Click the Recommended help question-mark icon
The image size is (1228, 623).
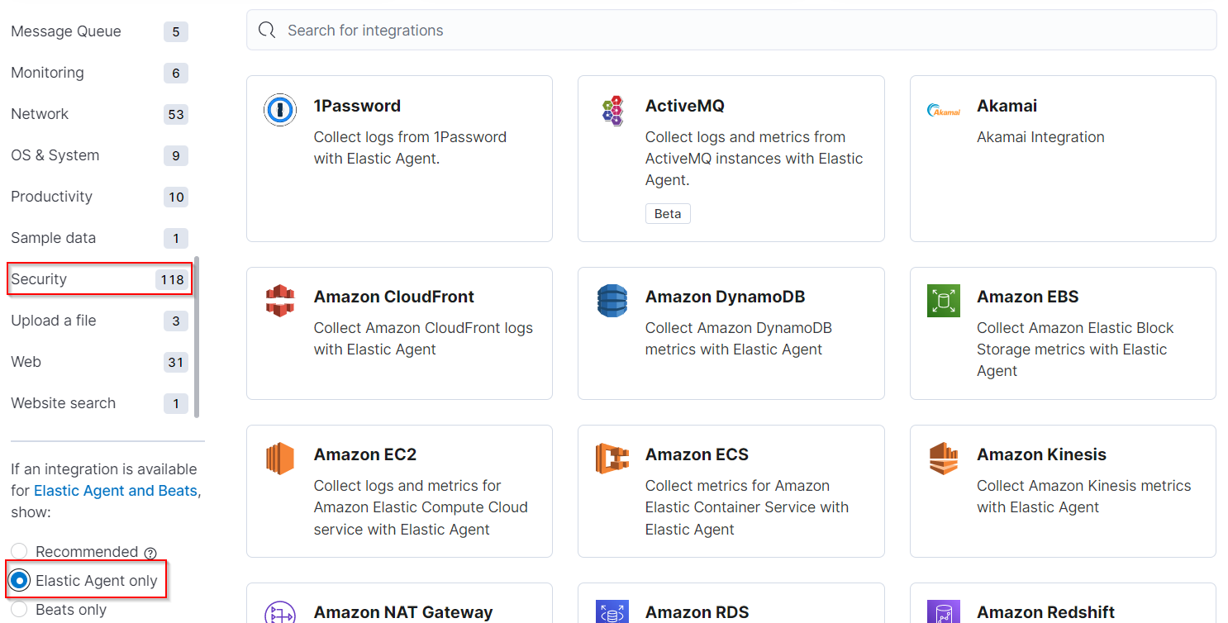point(150,553)
